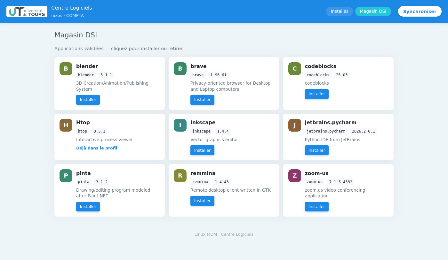Install blender with its Installer button
Image resolution: width=448 pixels, height=260 pixels.
(x=88, y=100)
